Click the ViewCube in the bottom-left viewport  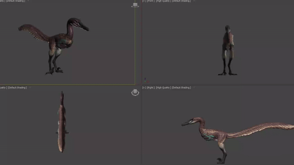coord(135,92)
